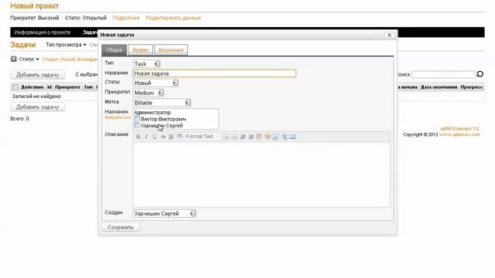The image size is (495, 278).
Task: Focus the Название input field
Action: click(x=214, y=73)
